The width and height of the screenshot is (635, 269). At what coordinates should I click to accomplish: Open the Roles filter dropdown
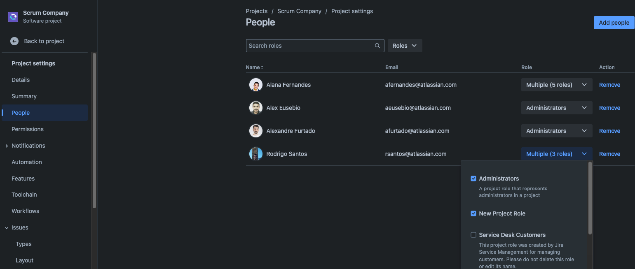(x=405, y=45)
